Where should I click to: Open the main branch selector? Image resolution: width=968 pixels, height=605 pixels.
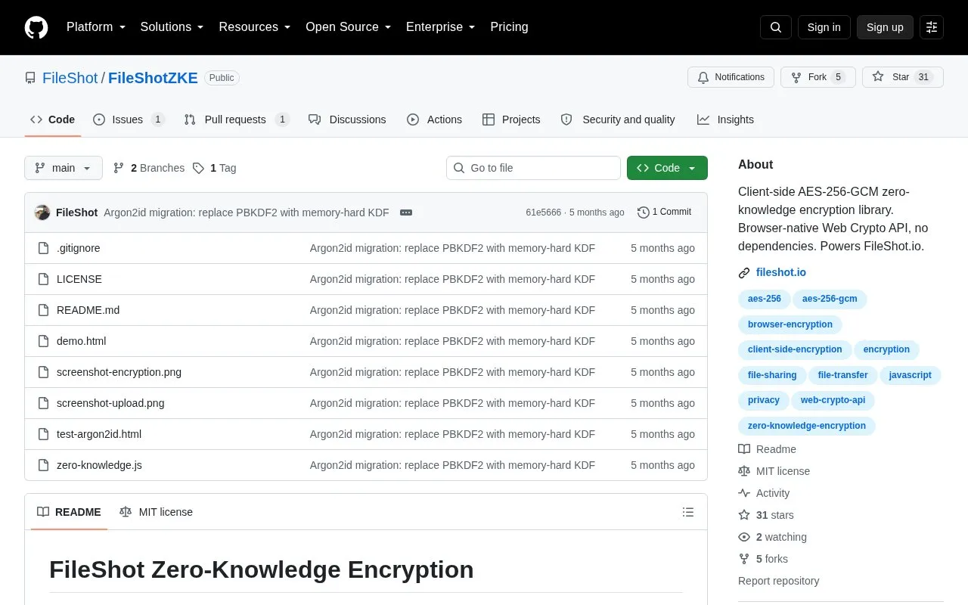pos(64,168)
